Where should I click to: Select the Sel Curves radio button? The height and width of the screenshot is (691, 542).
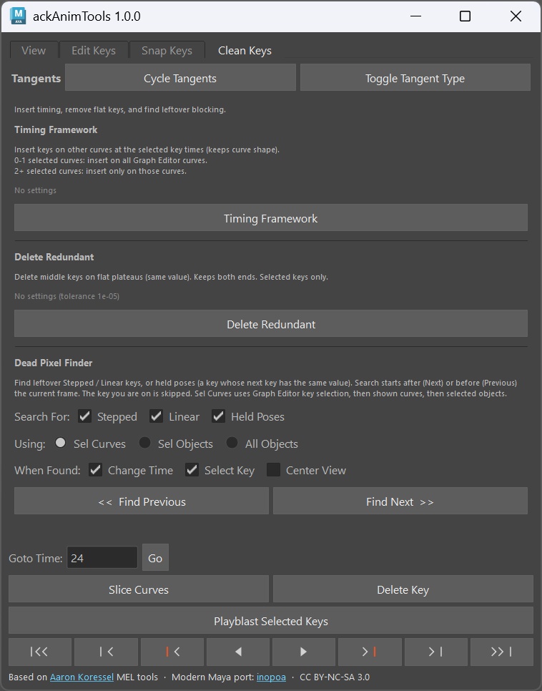(60, 443)
